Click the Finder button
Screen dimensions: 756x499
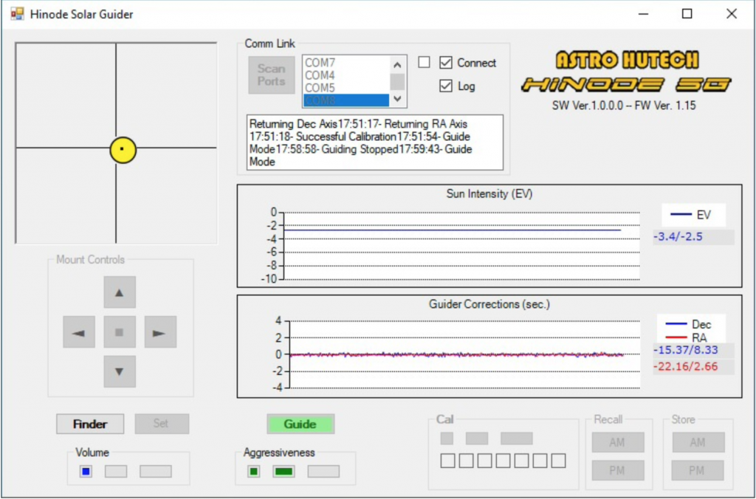(x=89, y=424)
